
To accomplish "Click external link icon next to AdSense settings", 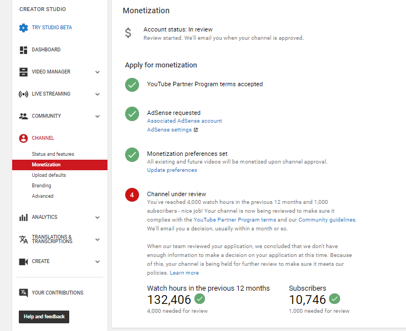I will point(196,130).
